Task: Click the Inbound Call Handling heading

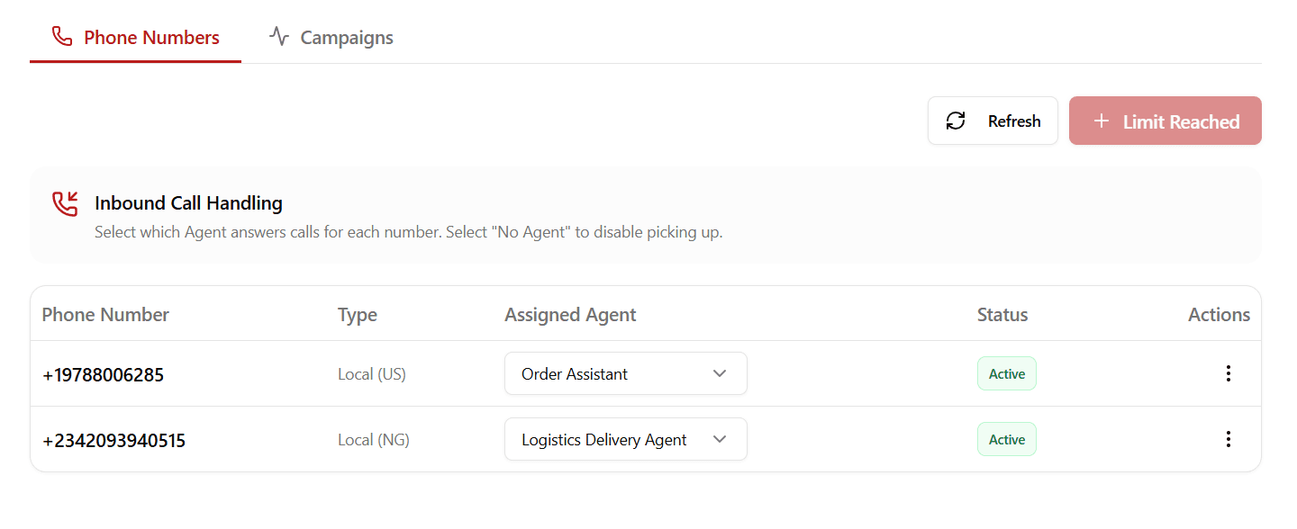Action: (x=188, y=203)
